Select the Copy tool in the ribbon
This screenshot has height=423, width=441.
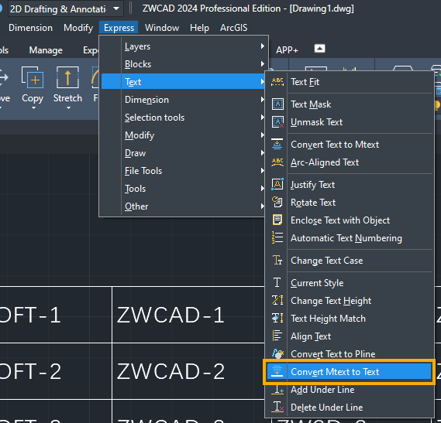coord(33,84)
